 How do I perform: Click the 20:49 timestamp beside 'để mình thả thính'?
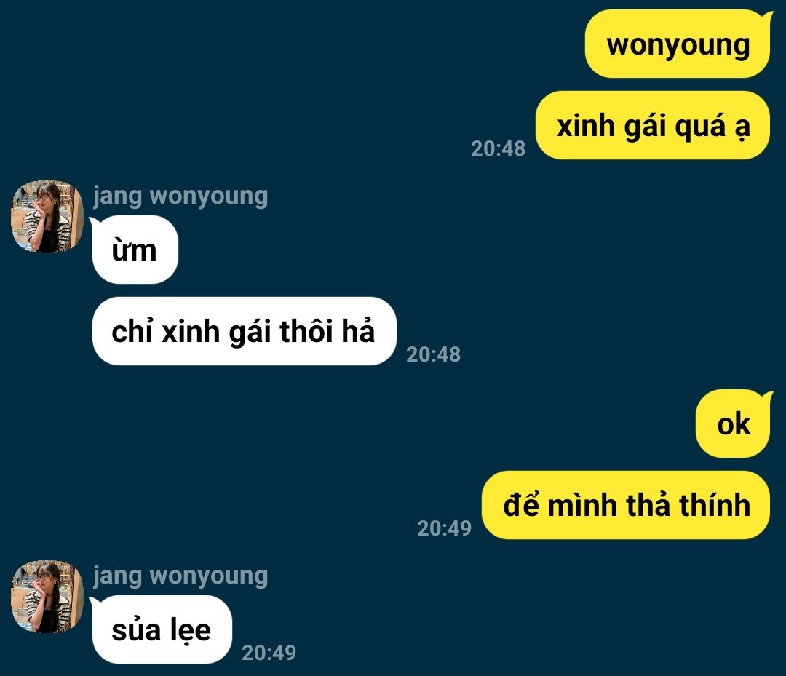tap(445, 528)
